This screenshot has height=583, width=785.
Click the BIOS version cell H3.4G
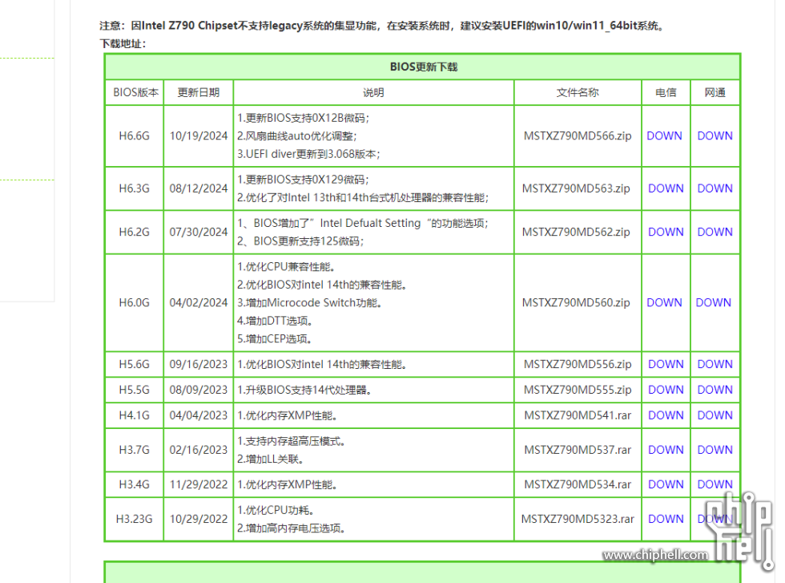tap(134, 484)
